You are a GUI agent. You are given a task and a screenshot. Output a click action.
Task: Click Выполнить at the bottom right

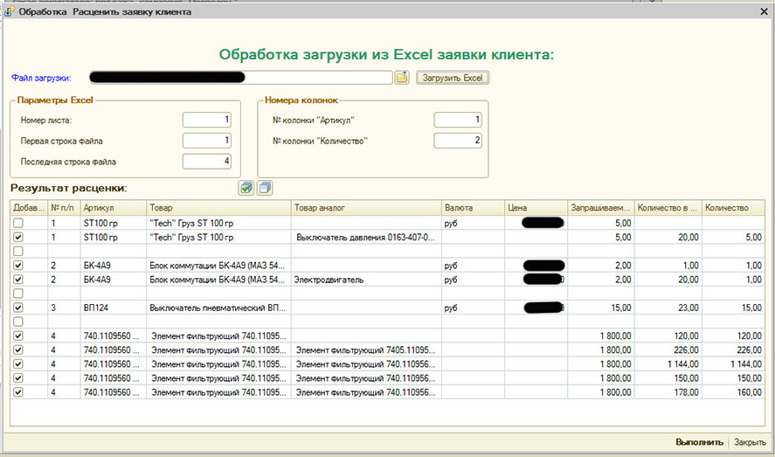(x=699, y=442)
